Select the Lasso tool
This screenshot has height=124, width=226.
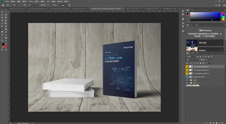[2, 15]
